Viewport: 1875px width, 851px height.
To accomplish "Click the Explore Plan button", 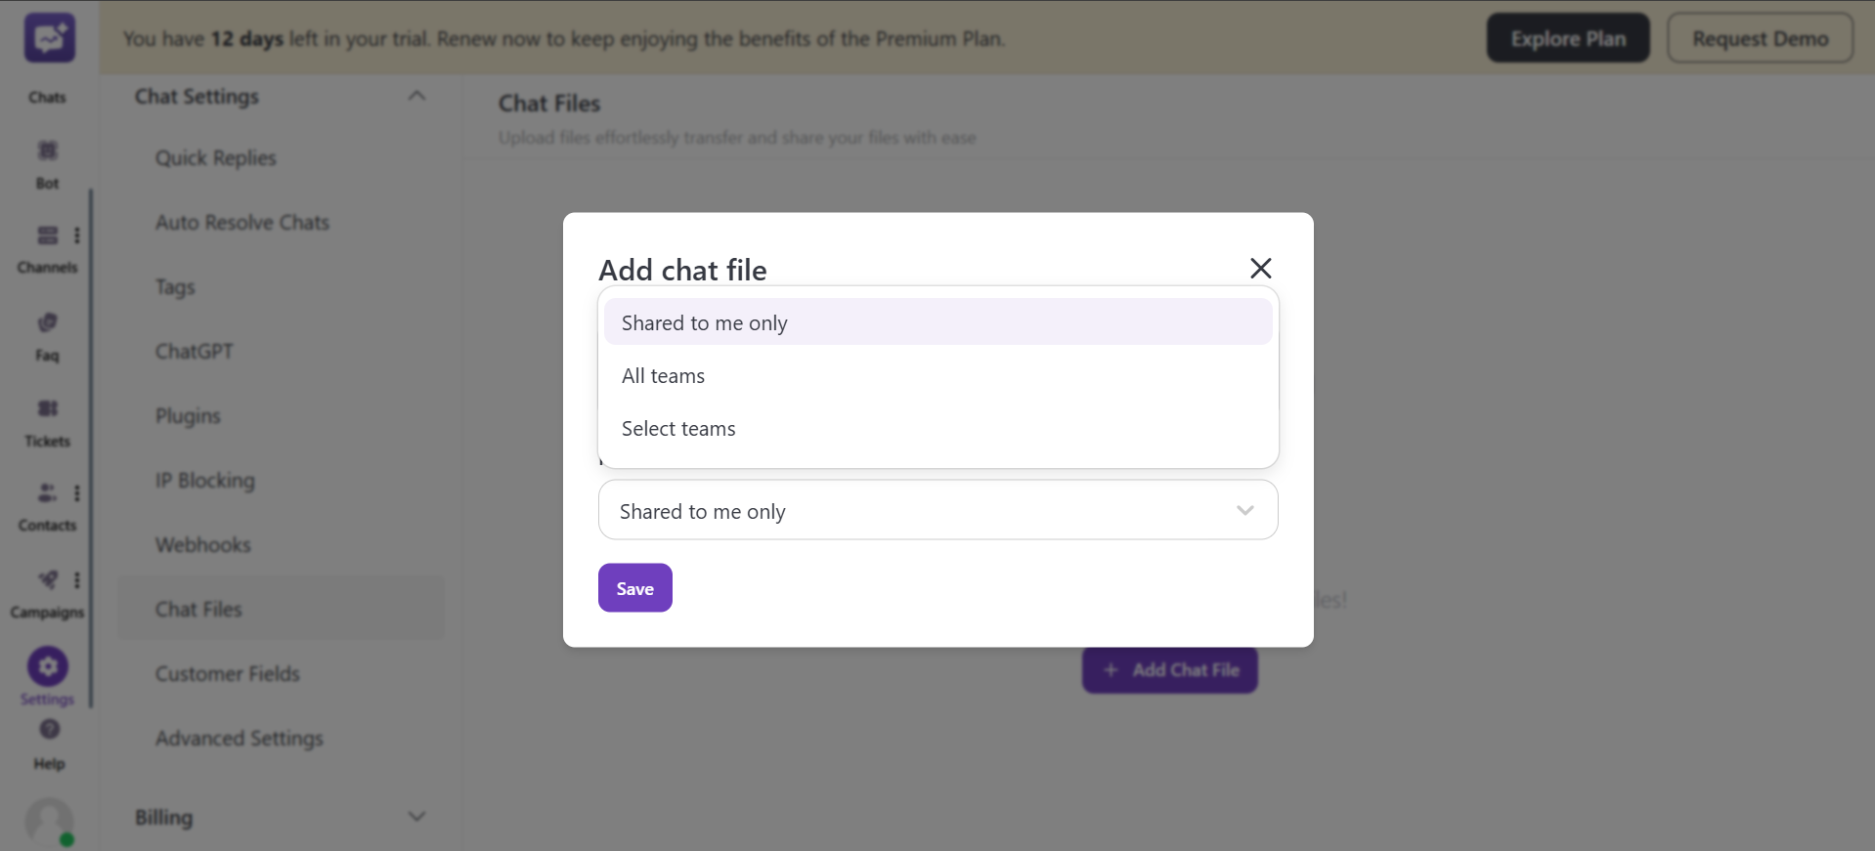I will pyautogui.click(x=1566, y=37).
